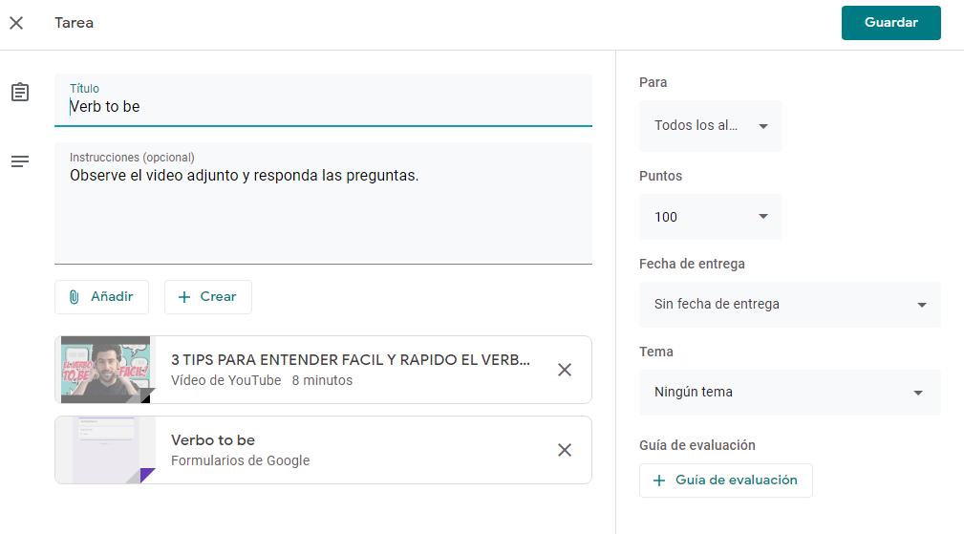
Task: Expand the Tema dropdown showing Ningún tema
Action: (790, 392)
